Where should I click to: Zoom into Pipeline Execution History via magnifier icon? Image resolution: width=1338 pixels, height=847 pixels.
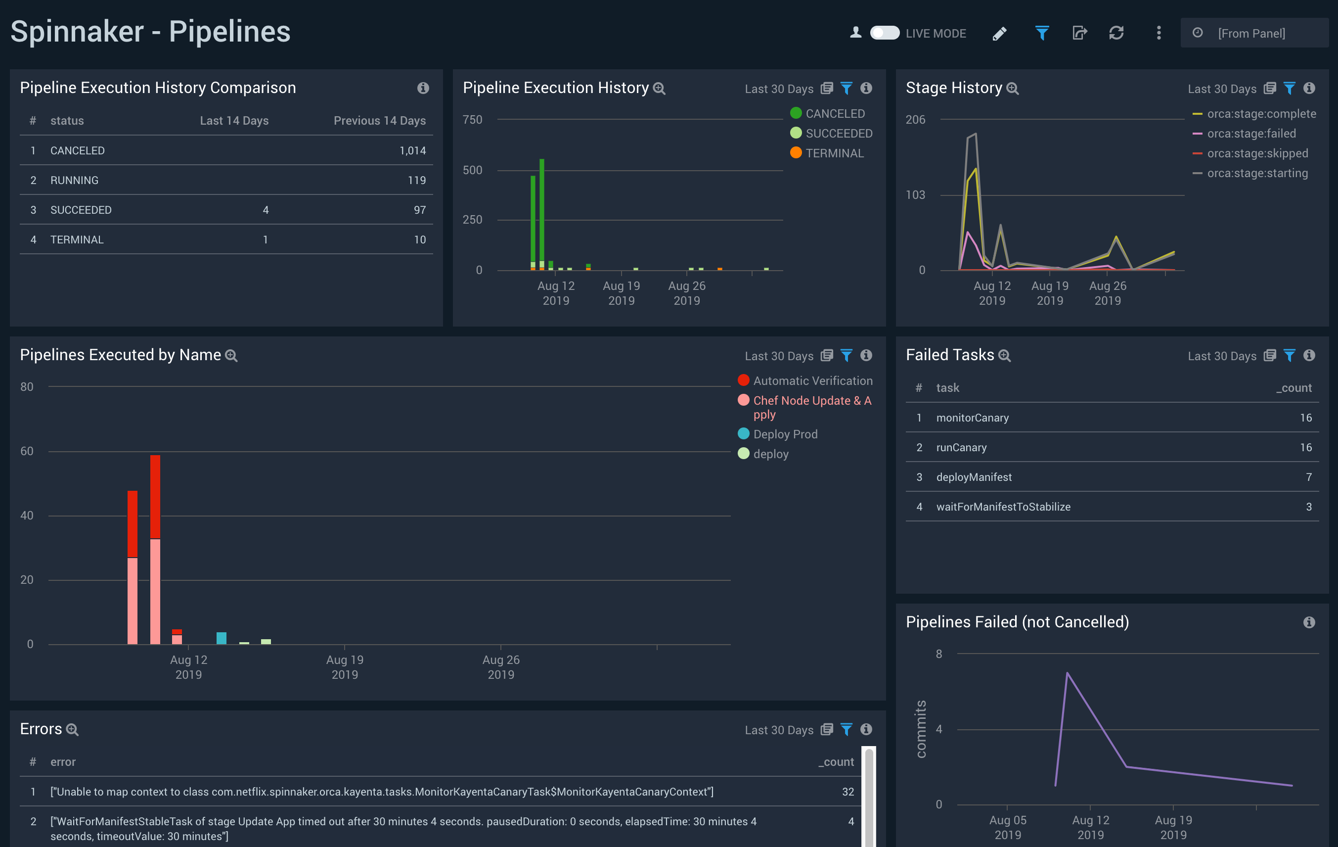tap(659, 89)
